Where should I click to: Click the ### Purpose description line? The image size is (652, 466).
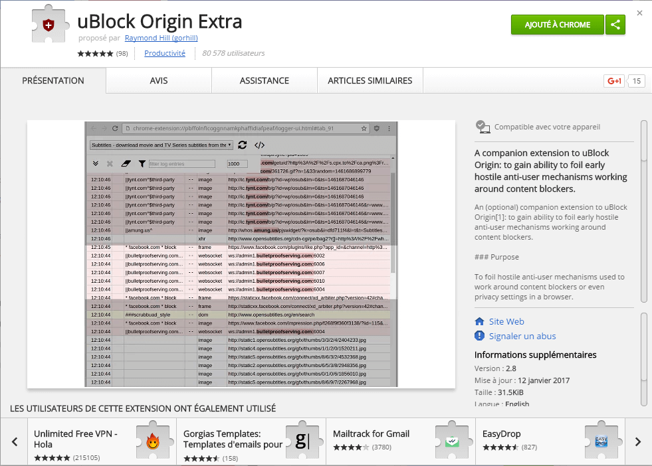point(496,257)
